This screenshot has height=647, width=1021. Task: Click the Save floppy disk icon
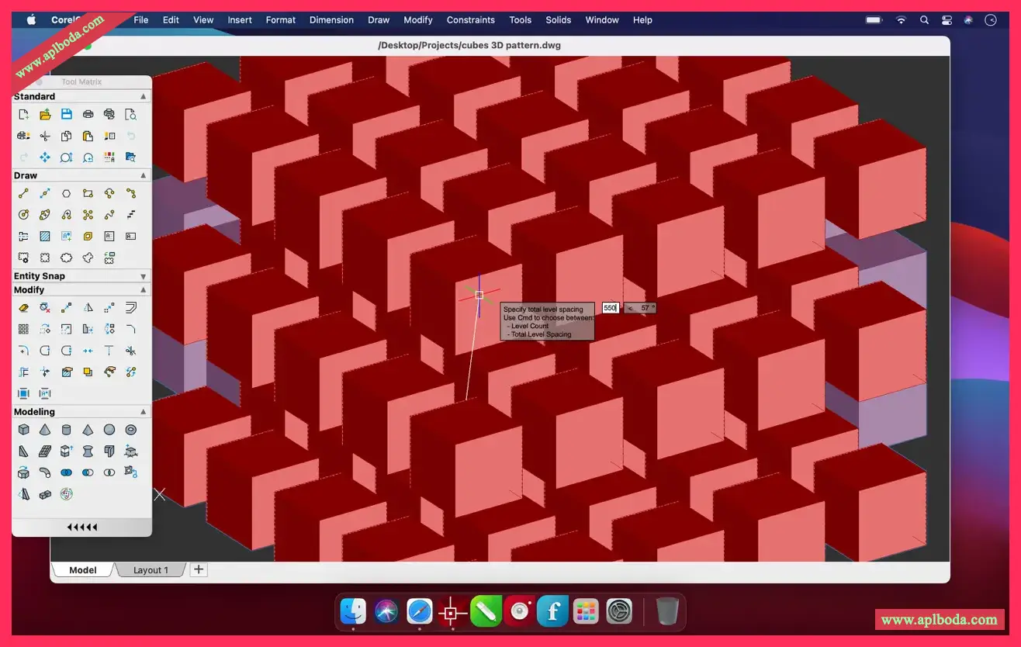click(67, 114)
